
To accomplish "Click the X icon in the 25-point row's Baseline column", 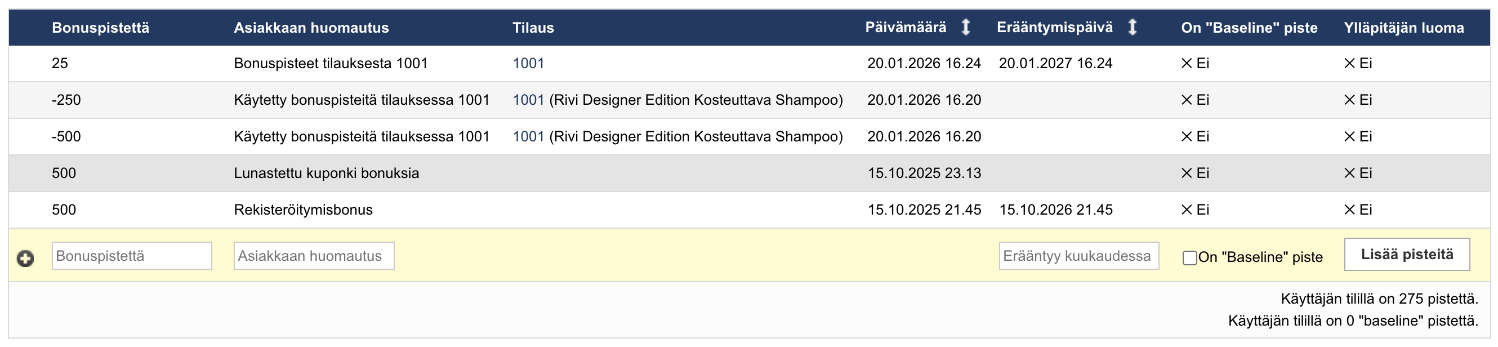I will [1187, 63].
